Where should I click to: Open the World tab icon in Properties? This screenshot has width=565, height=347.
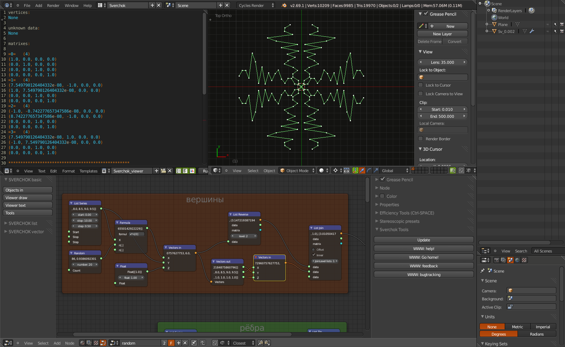tap(517, 260)
